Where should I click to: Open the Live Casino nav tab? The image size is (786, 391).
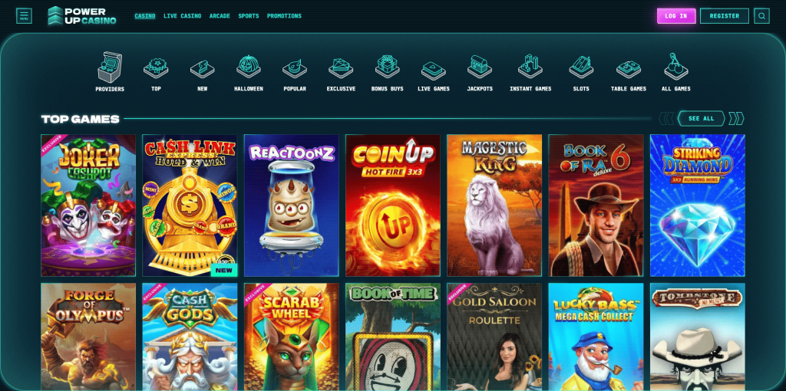[x=183, y=16]
